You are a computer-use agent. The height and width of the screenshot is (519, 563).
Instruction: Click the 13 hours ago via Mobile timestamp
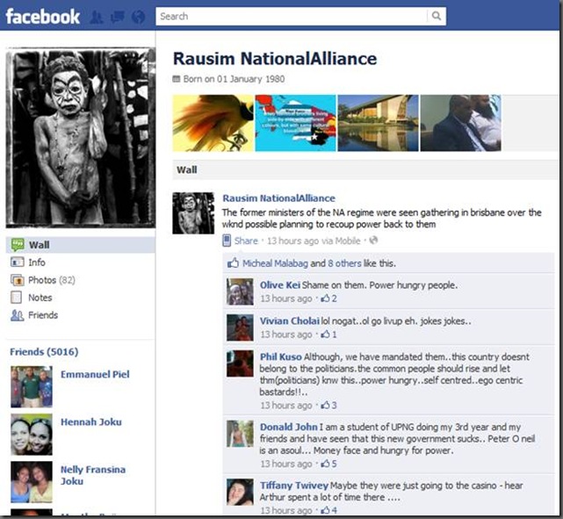[x=314, y=241]
